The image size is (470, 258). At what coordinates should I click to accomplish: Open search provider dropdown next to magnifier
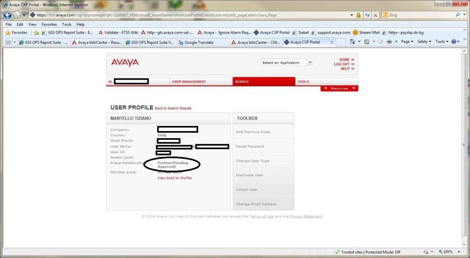coord(464,15)
